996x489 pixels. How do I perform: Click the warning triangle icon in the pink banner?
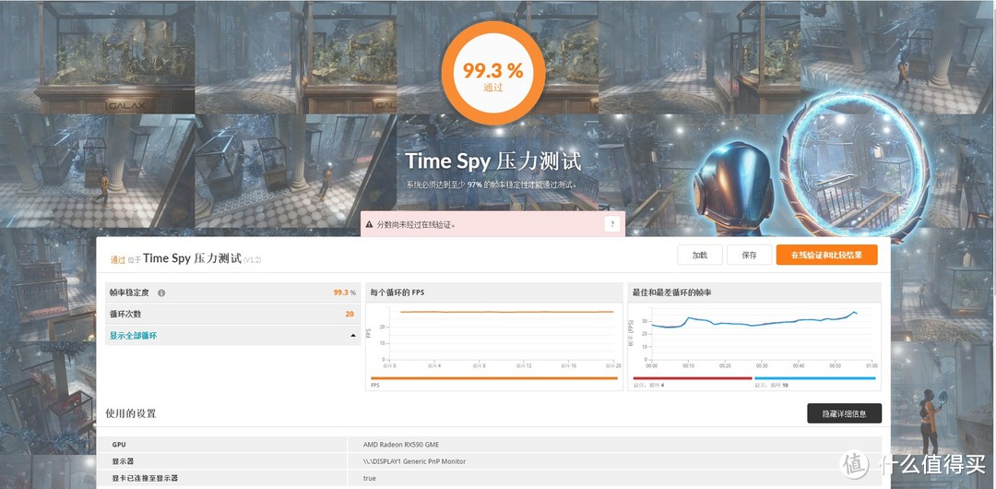coord(370,224)
